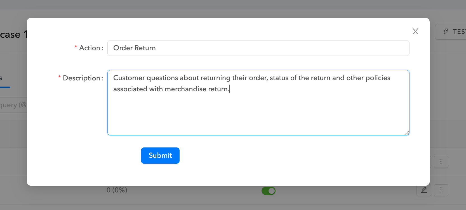Screen dimensions: 466x210
Task: Click blank space in the Description text box
Action: tap(258, 114)
